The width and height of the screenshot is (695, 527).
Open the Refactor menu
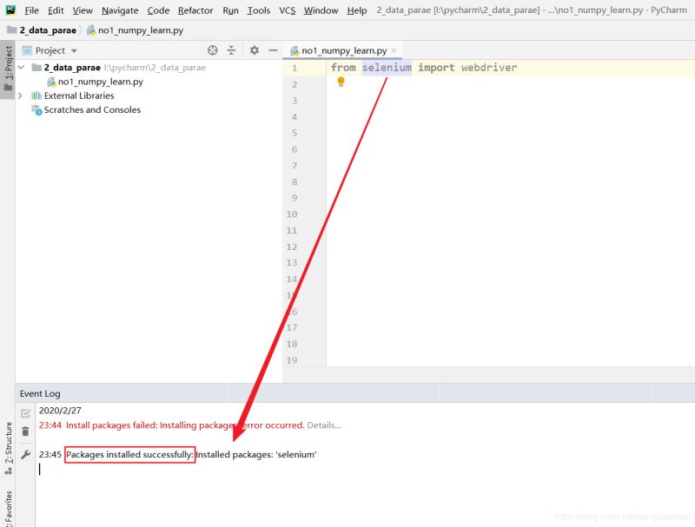[195, 10]
